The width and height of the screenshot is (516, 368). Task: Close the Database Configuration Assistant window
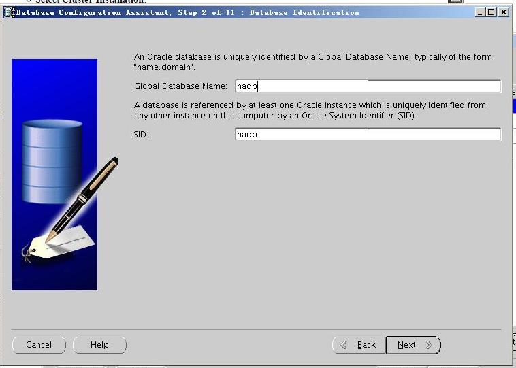pos(504,12)
